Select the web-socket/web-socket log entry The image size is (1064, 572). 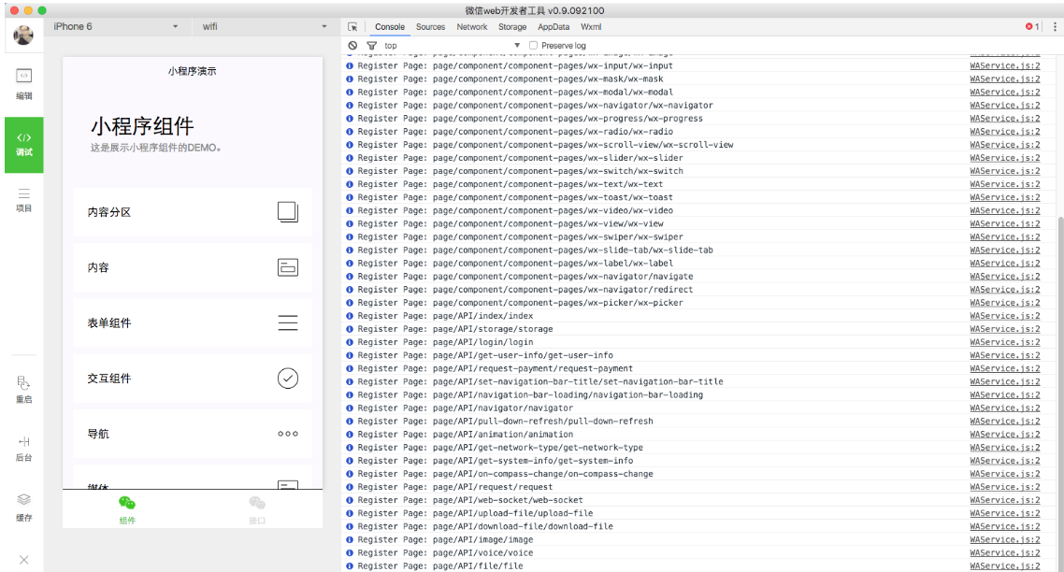point(699,500)
